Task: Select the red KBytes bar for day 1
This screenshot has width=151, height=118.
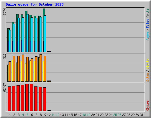Action: tap(9, 99)
